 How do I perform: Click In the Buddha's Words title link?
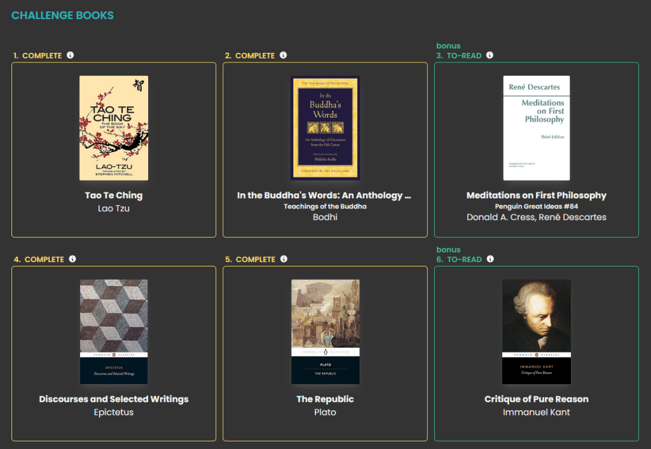click(324, 195)
